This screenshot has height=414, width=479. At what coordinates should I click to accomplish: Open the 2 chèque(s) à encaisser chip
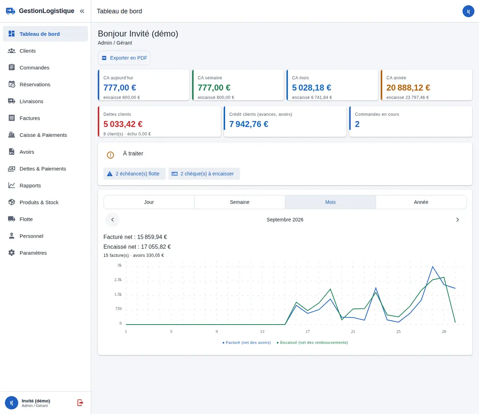click(x=204, y=174)
